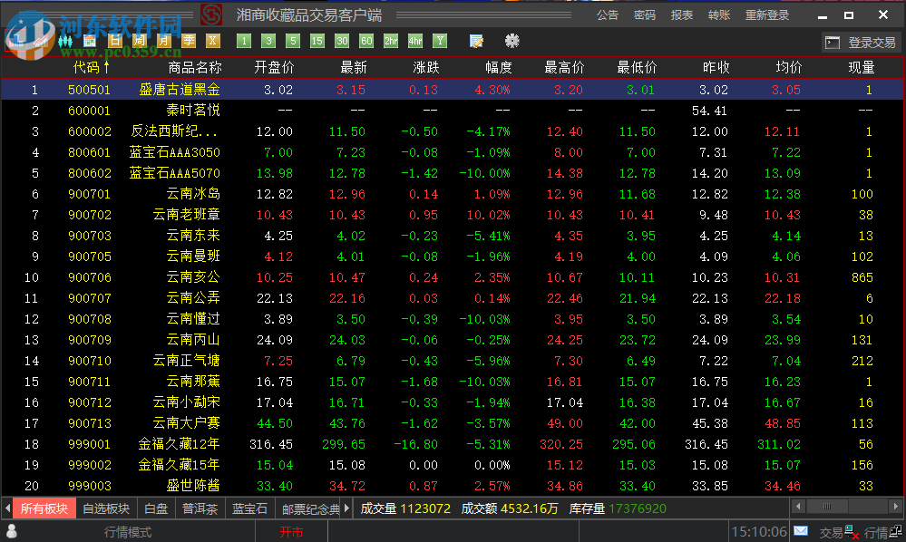906x542 pixels.
Task: Select the 秦时茗悦 row
Action: click(453, 111)
